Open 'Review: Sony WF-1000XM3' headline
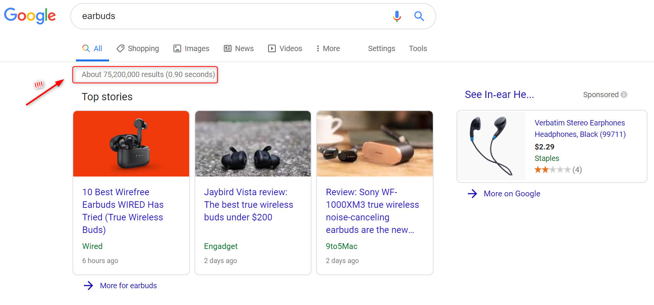 [373, 211]
